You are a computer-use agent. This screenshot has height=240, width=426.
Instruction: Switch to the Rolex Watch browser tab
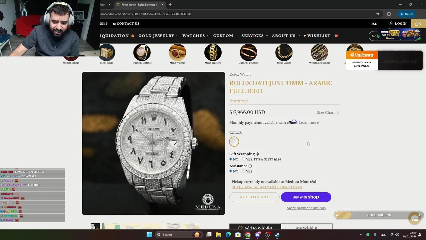click(140, 5)
